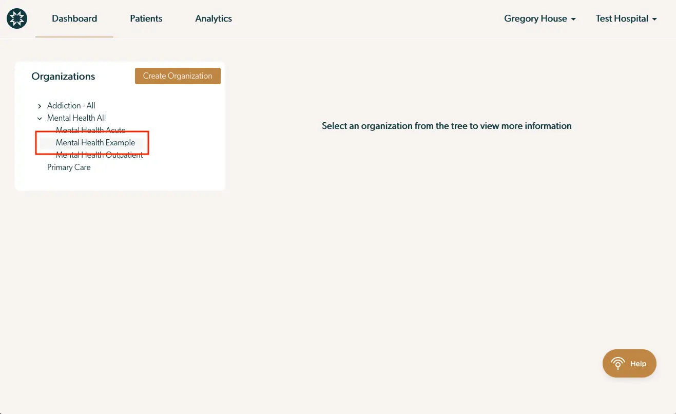
Task: Open the Test Hospital switcher
Action: tap(621, 18)
